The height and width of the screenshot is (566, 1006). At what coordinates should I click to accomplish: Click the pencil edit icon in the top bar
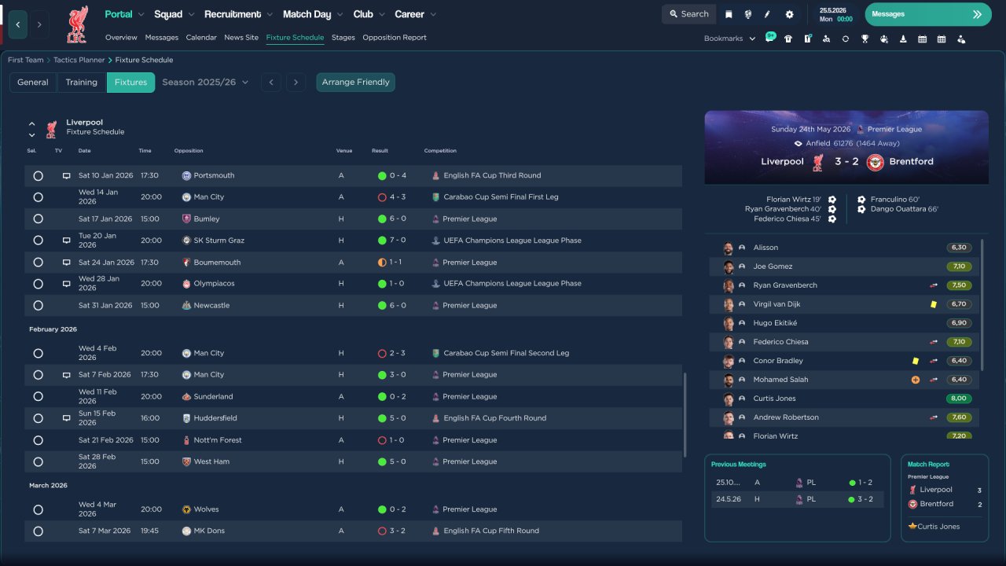(x=767, y=14)
